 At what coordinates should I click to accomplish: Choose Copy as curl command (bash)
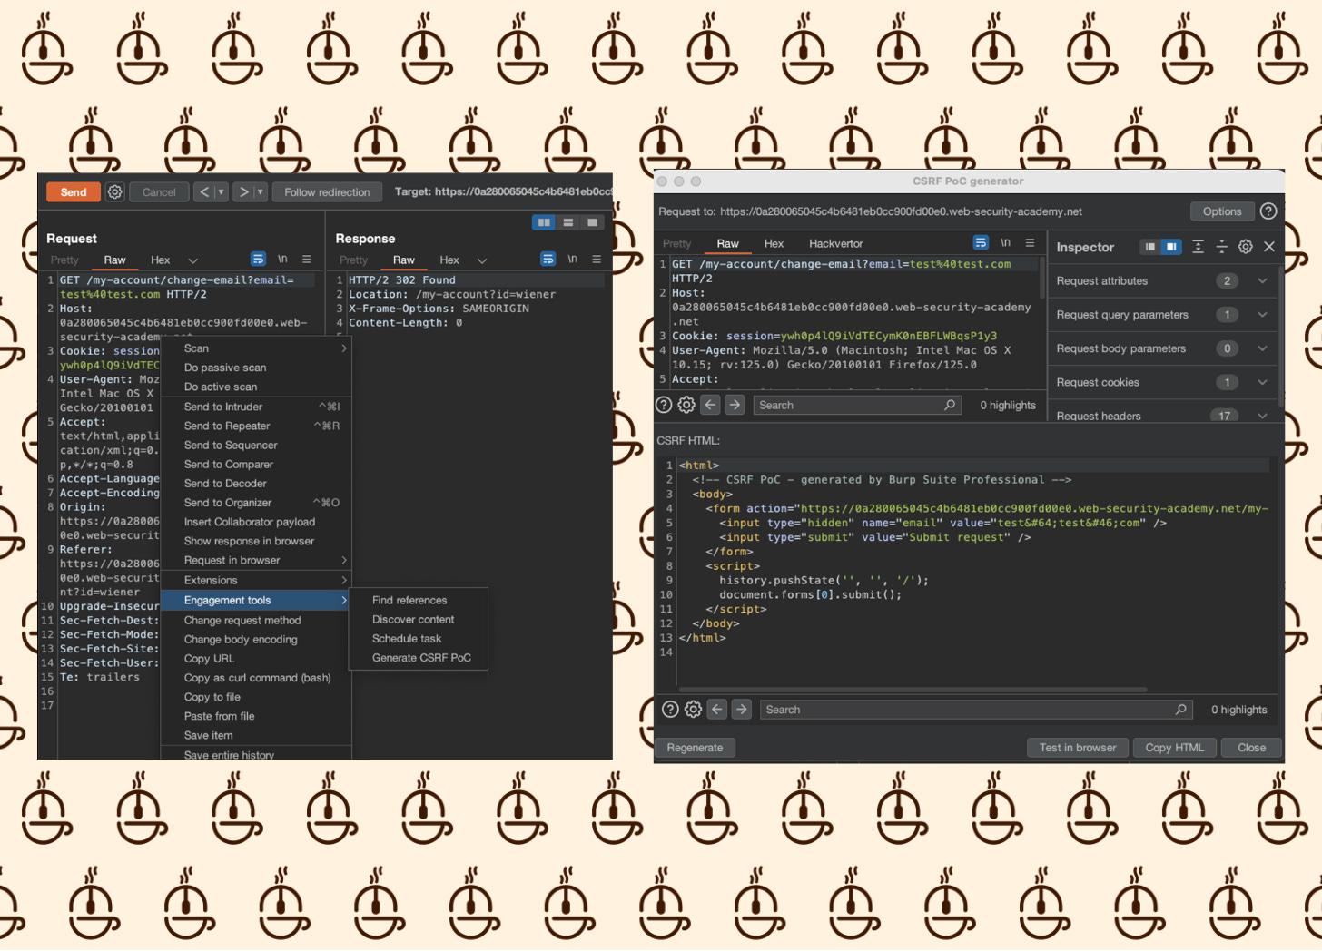pyautogui.click(x=257, y=678)
